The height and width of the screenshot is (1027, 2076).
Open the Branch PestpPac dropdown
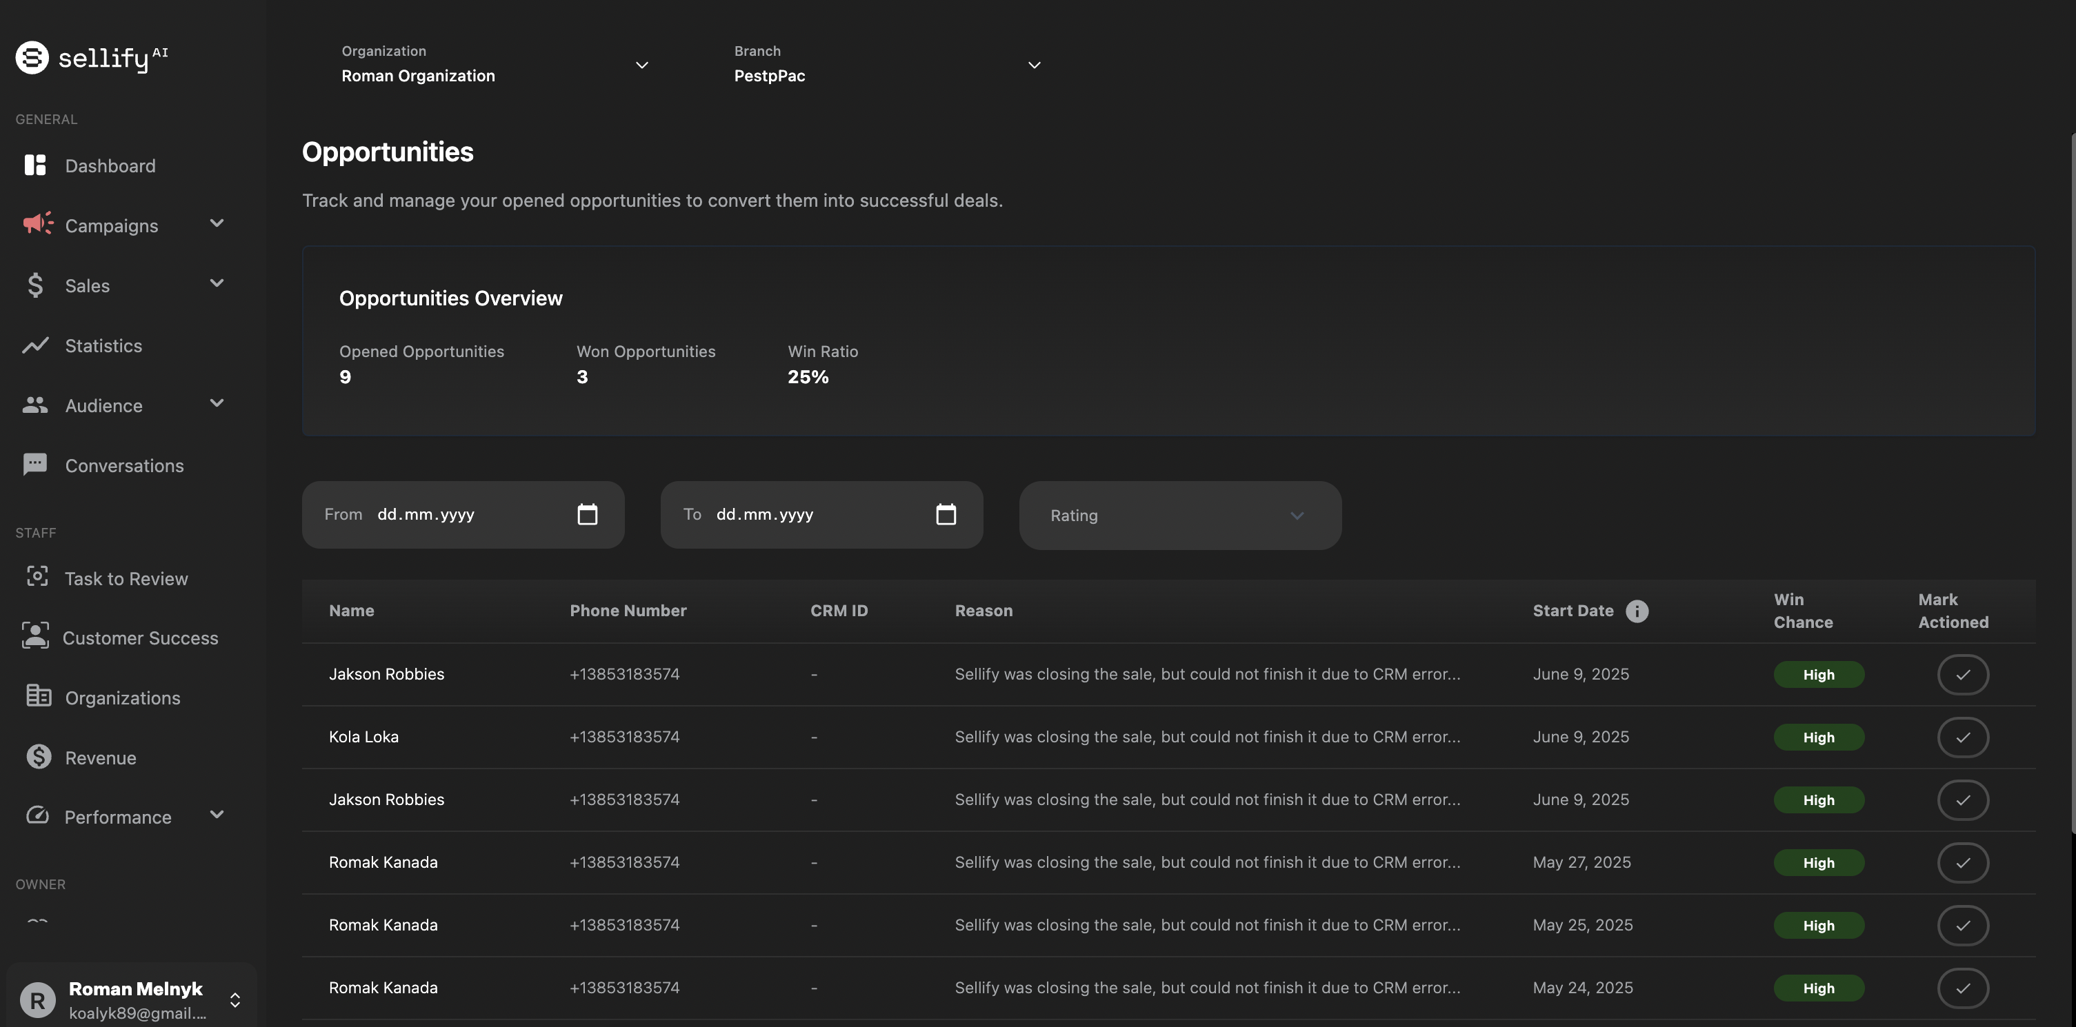tap(886, 64)
